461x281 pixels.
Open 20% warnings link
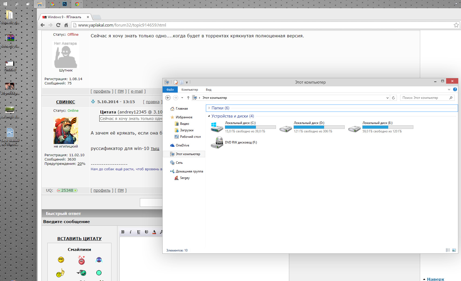click(81, 164)
